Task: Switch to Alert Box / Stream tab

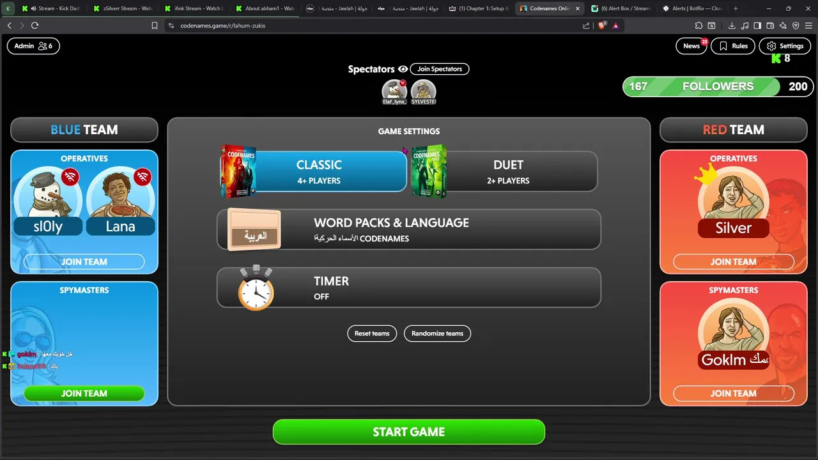Action: [x=621, y=8]
